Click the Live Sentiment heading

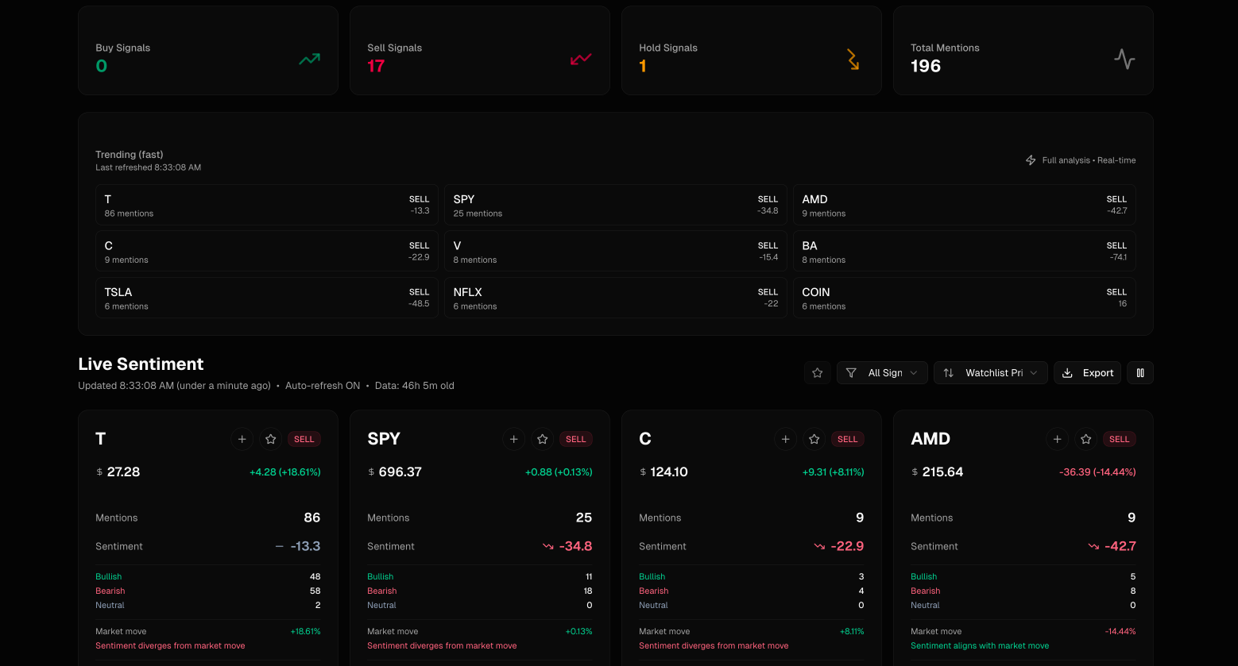141,364
